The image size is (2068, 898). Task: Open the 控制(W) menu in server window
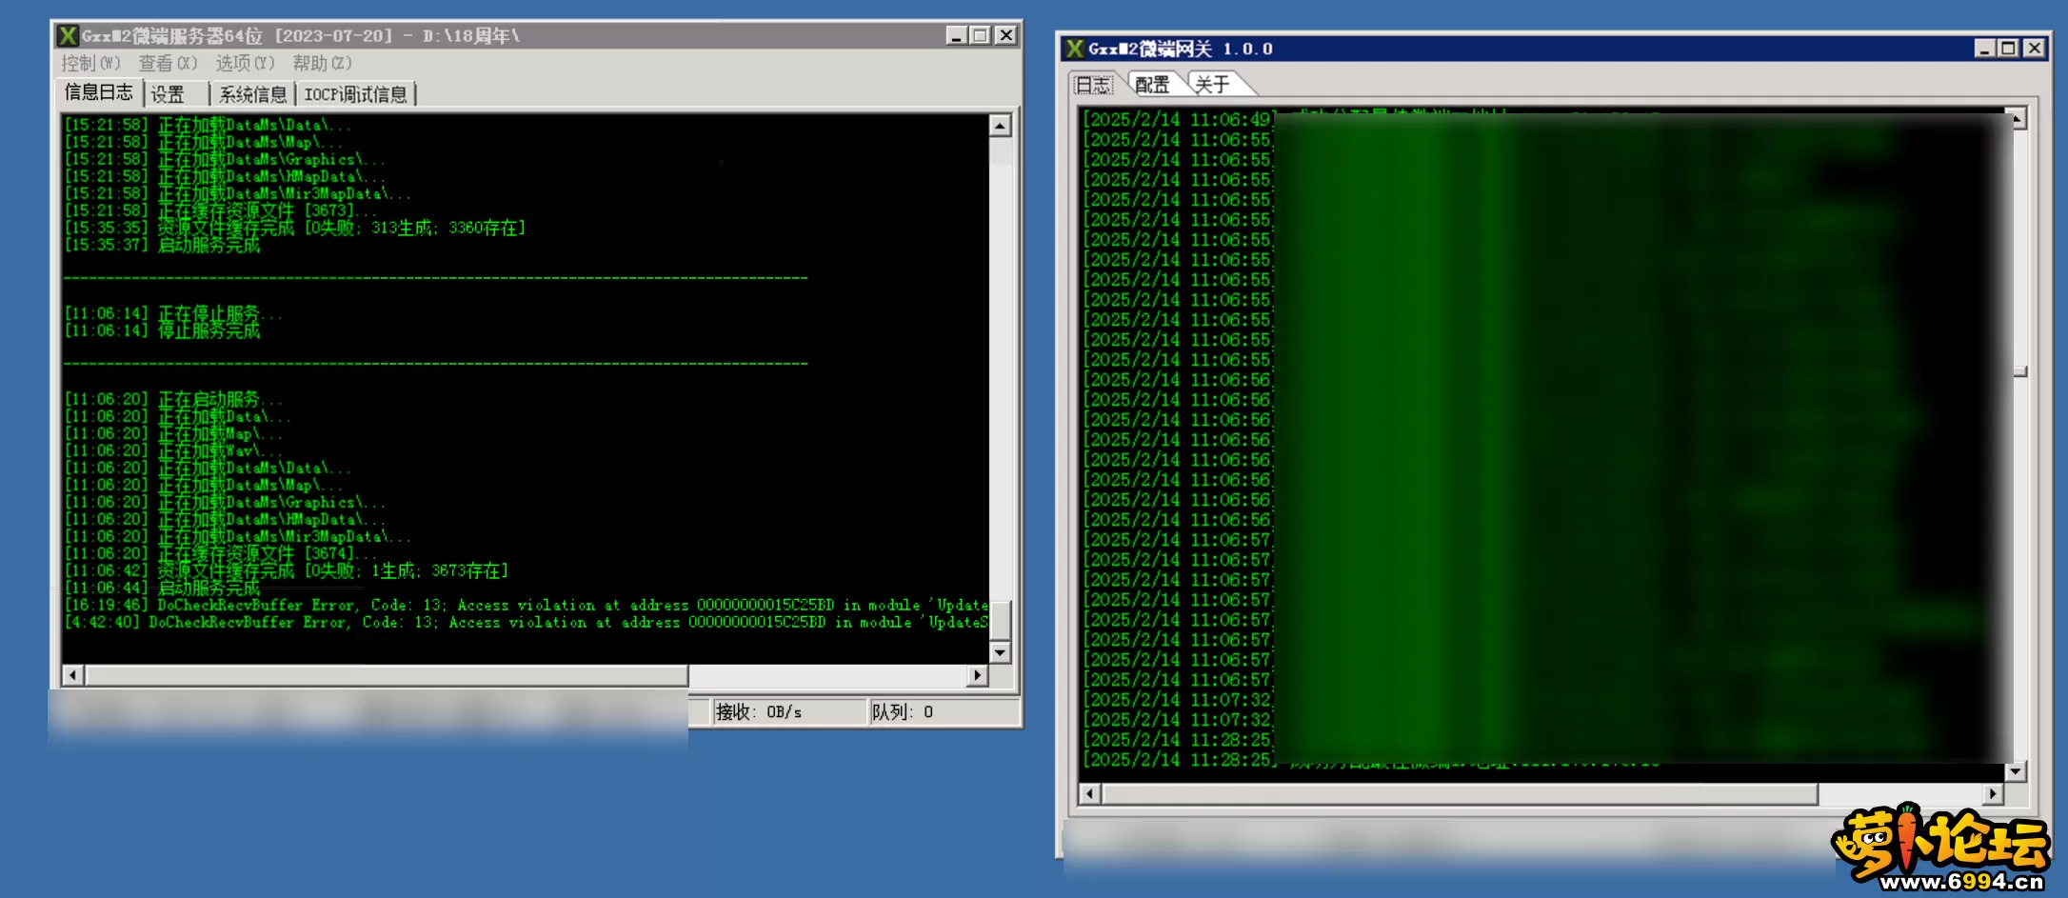click(x=90, y=63)
